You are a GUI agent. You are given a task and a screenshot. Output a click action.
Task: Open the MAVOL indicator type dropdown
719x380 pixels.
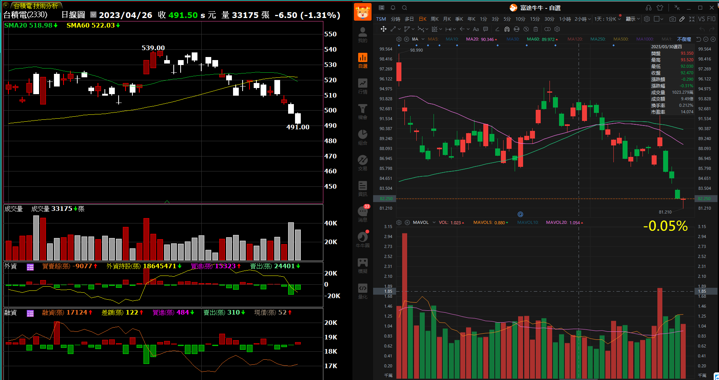(434, 222)
